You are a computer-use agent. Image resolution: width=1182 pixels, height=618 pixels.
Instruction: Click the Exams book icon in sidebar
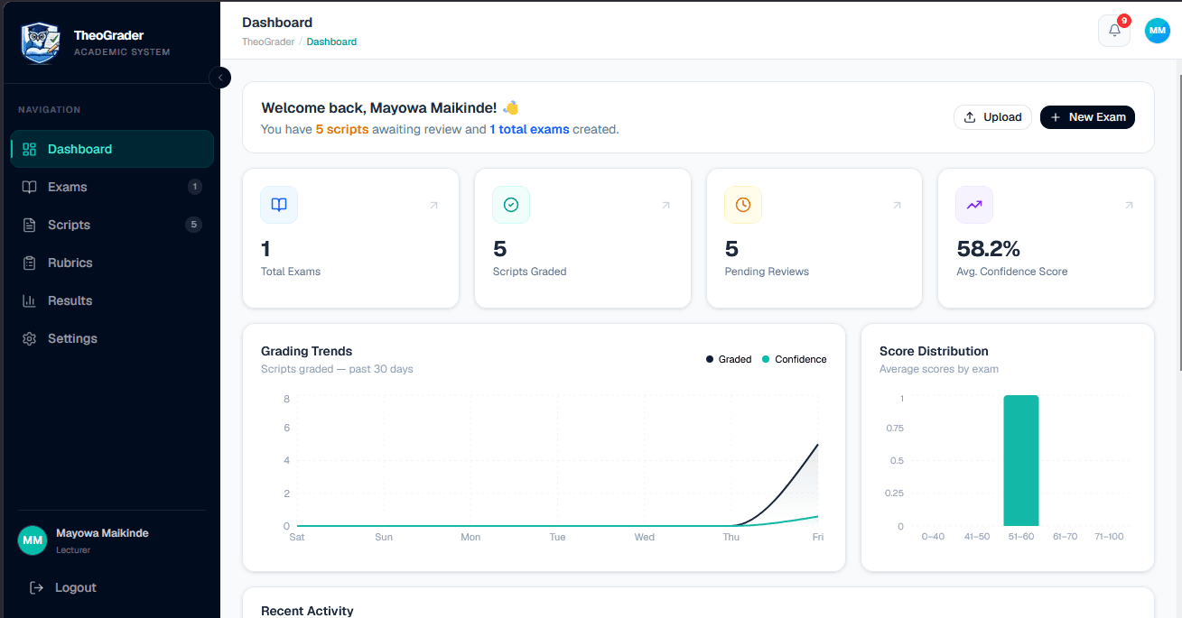[x=29, y=187]
